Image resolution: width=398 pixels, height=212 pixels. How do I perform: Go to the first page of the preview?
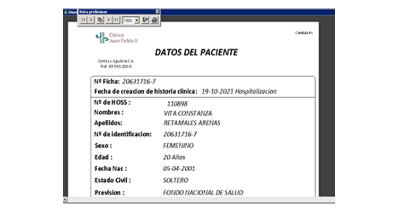coord(83,20)
